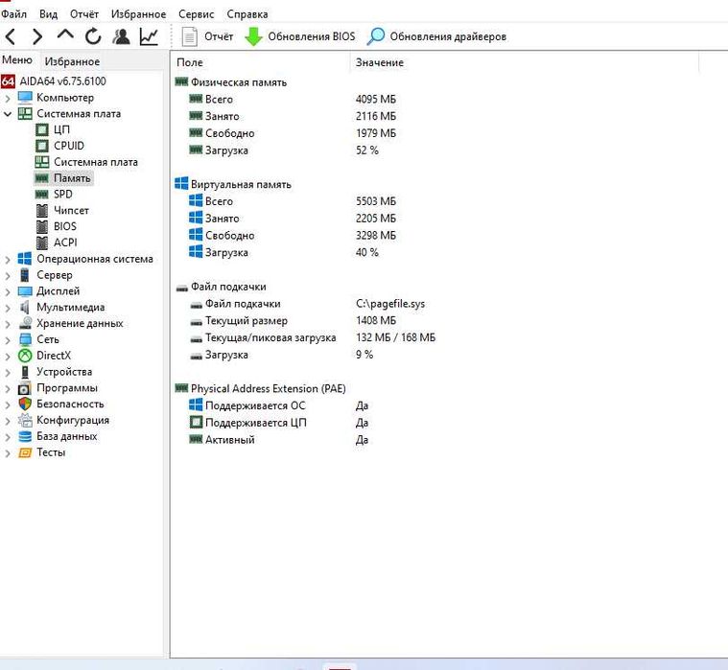Click the Тесты icon in the tree

[x=25, y=452]
